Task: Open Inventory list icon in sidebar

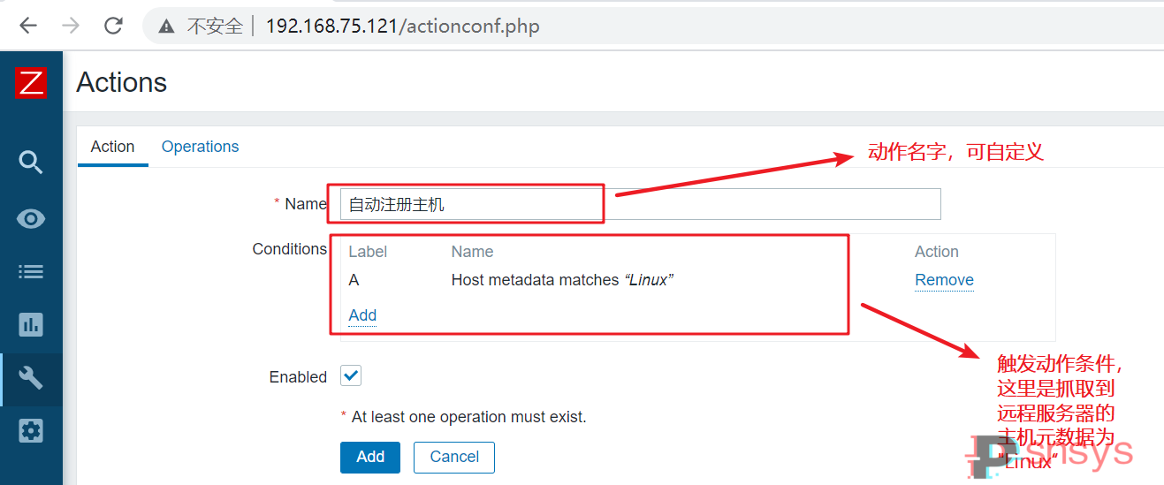Action: coord(31,271)
